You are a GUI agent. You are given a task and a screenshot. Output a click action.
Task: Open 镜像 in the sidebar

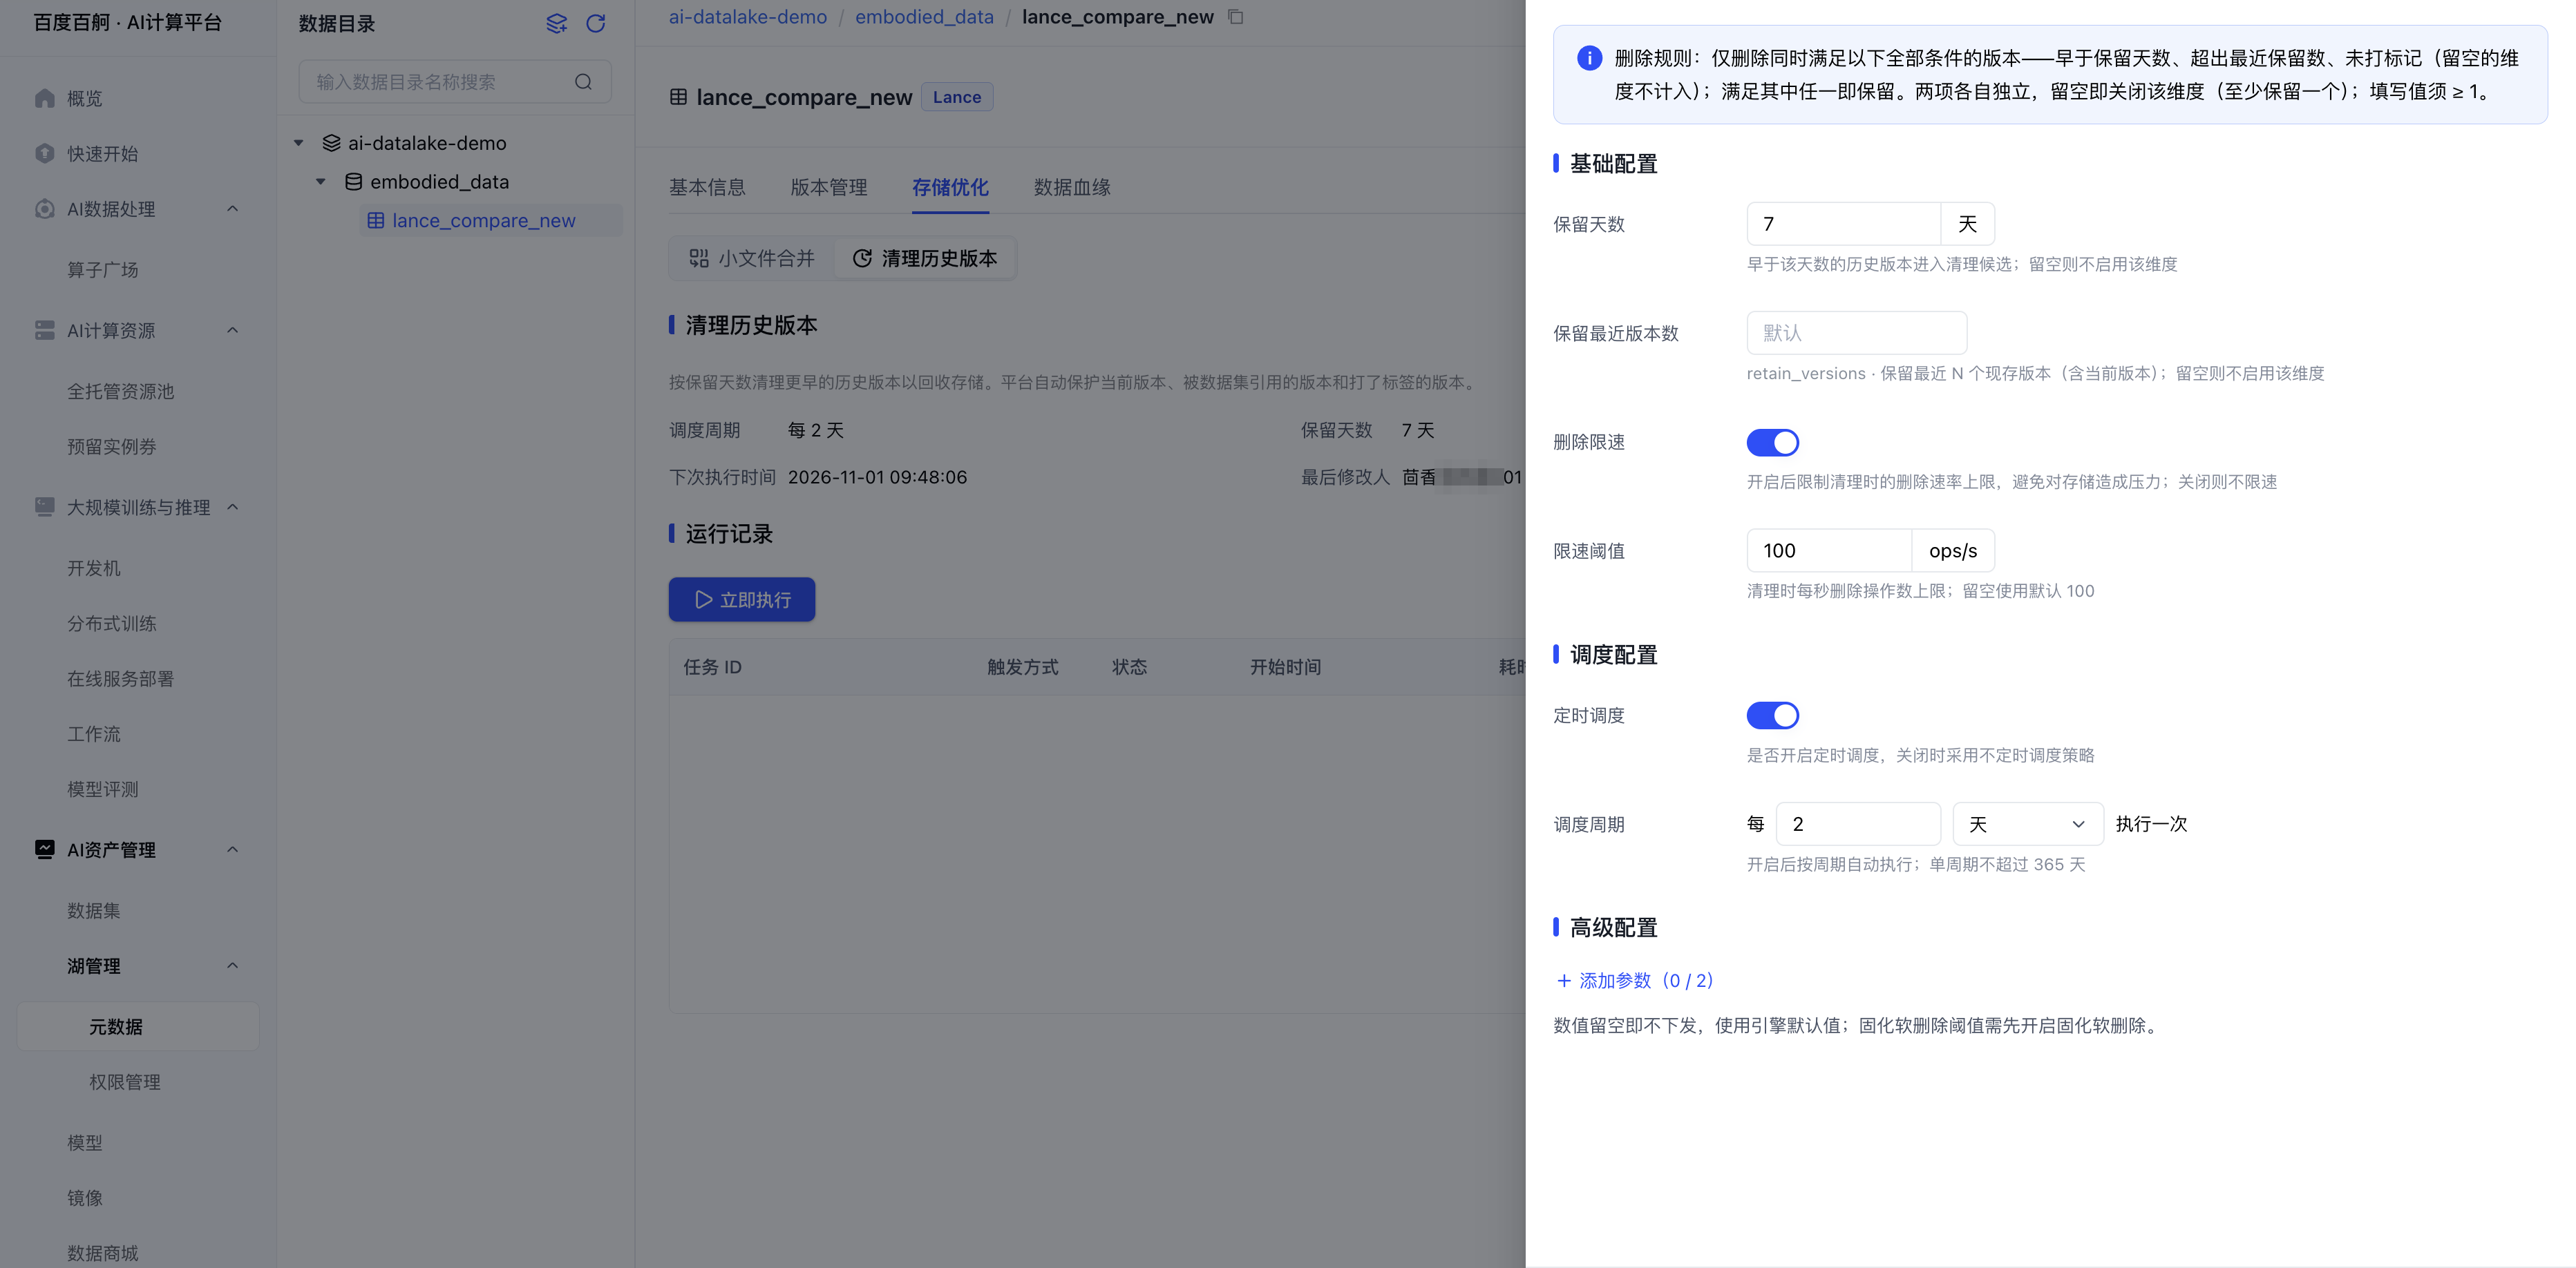[x=84, y=1197]
